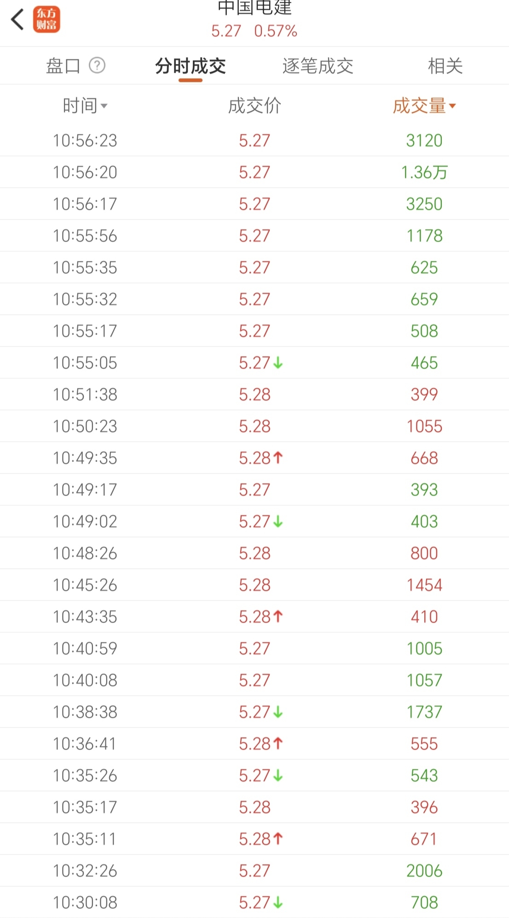Screen dimensions: 509x918
Task: Click the green down arrow at 10:38:38
Action: click(278, 712)
